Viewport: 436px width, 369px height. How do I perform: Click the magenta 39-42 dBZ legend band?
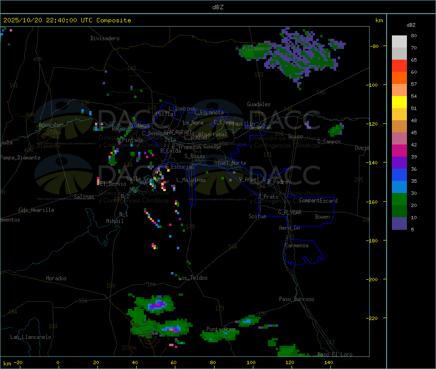tap(399, 150)
